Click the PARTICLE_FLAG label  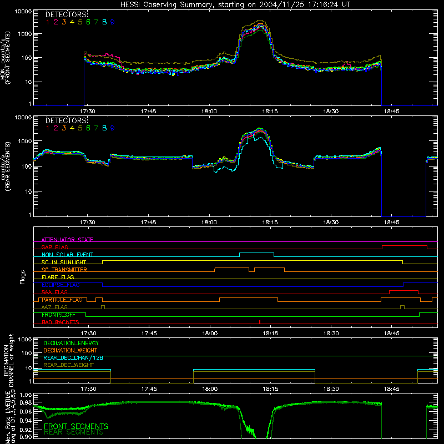click(62, 300)
